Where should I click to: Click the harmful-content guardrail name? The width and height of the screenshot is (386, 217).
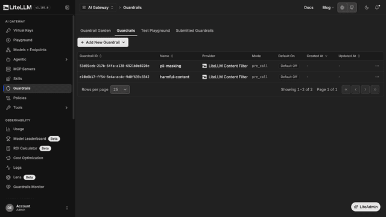tap(174, 77)
